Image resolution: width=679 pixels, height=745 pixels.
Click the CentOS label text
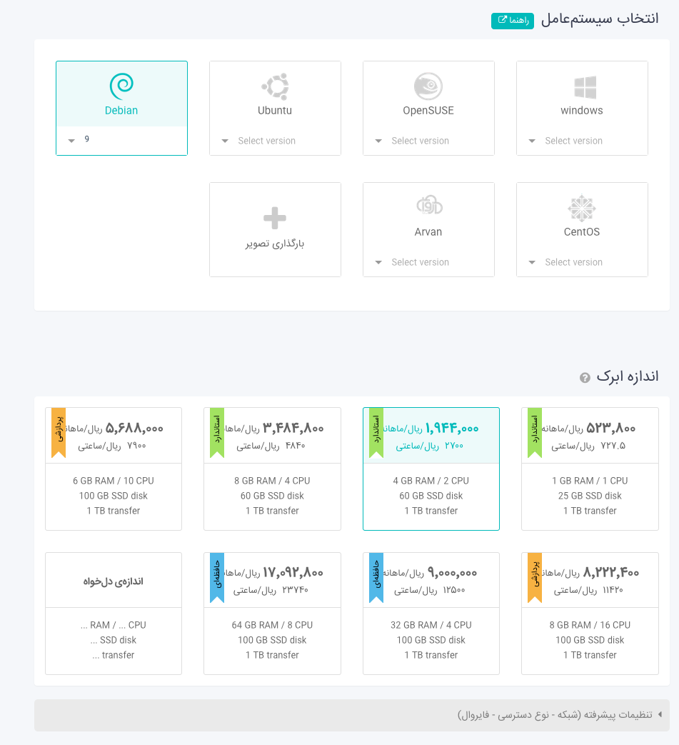pyautogui.click(x=582, y=232)
